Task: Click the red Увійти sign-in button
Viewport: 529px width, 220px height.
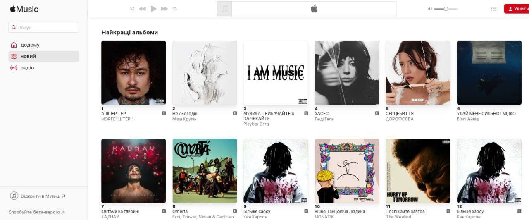Action: point(517,9)
